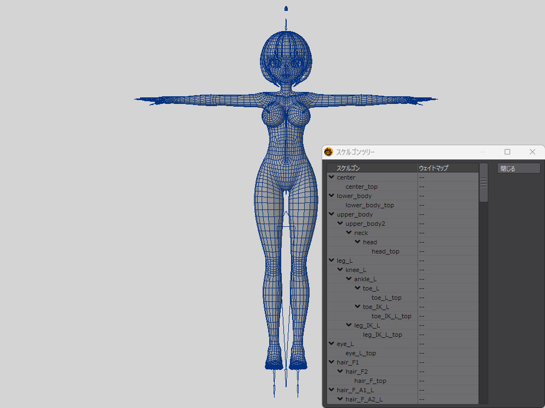Click the weight map cell for knee_L
This screenshot has width=545, height=408.
tap(447, 270)
